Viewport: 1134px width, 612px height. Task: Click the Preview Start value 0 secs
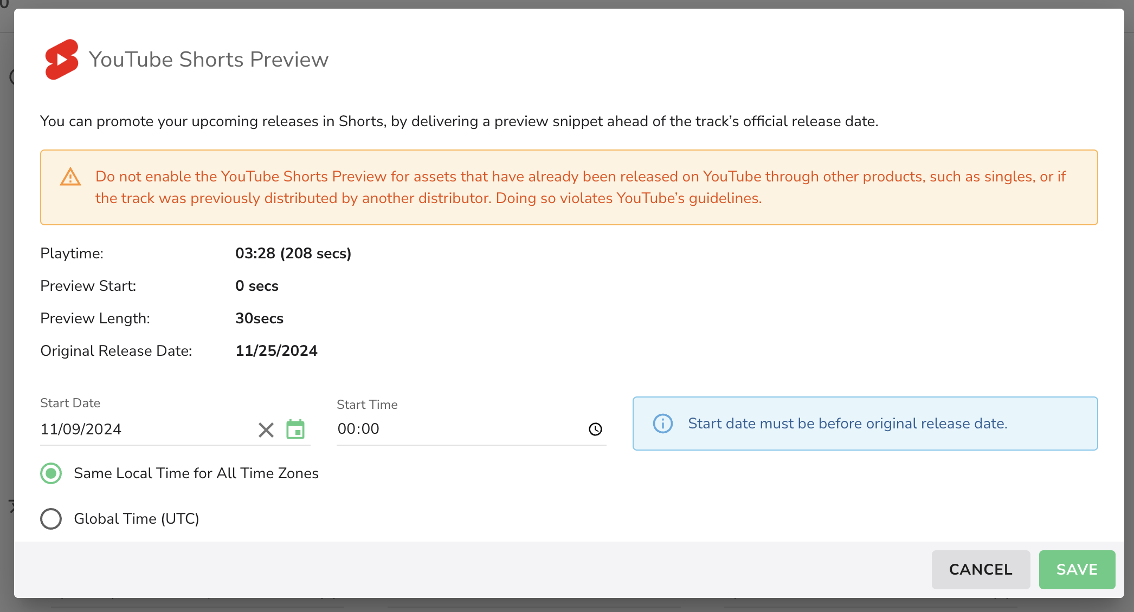(257, 286)
